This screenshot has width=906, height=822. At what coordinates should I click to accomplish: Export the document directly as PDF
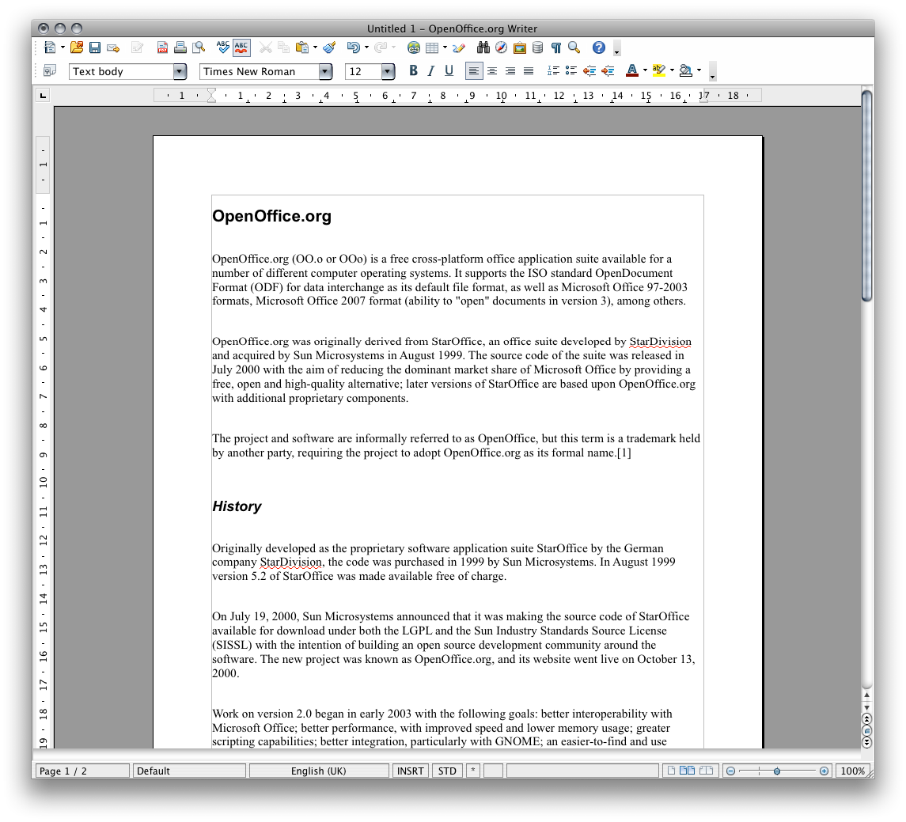coord(162,47)
